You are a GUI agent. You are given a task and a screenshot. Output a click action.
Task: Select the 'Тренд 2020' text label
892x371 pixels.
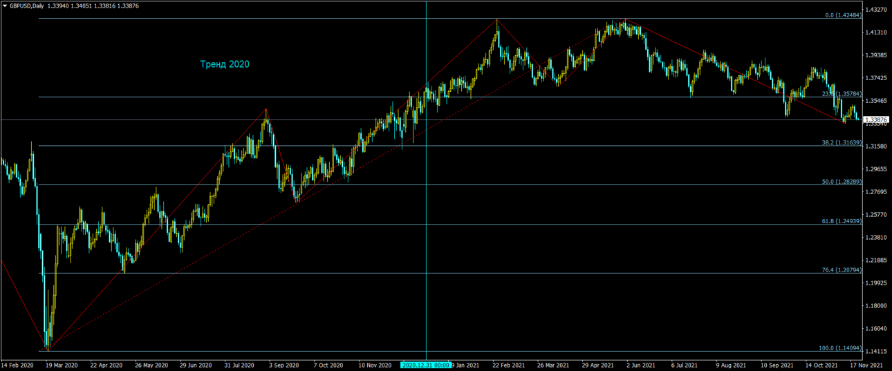pos(225,64)
